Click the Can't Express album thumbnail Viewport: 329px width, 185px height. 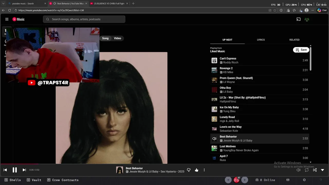coord(214,60)
